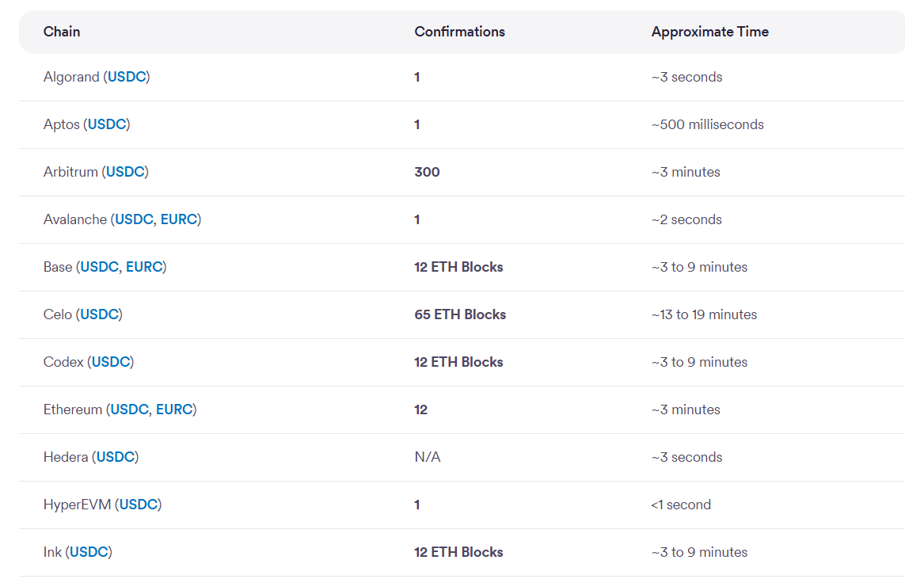
Task: Open the USDC link for Codex
Action: coord(109,362)
